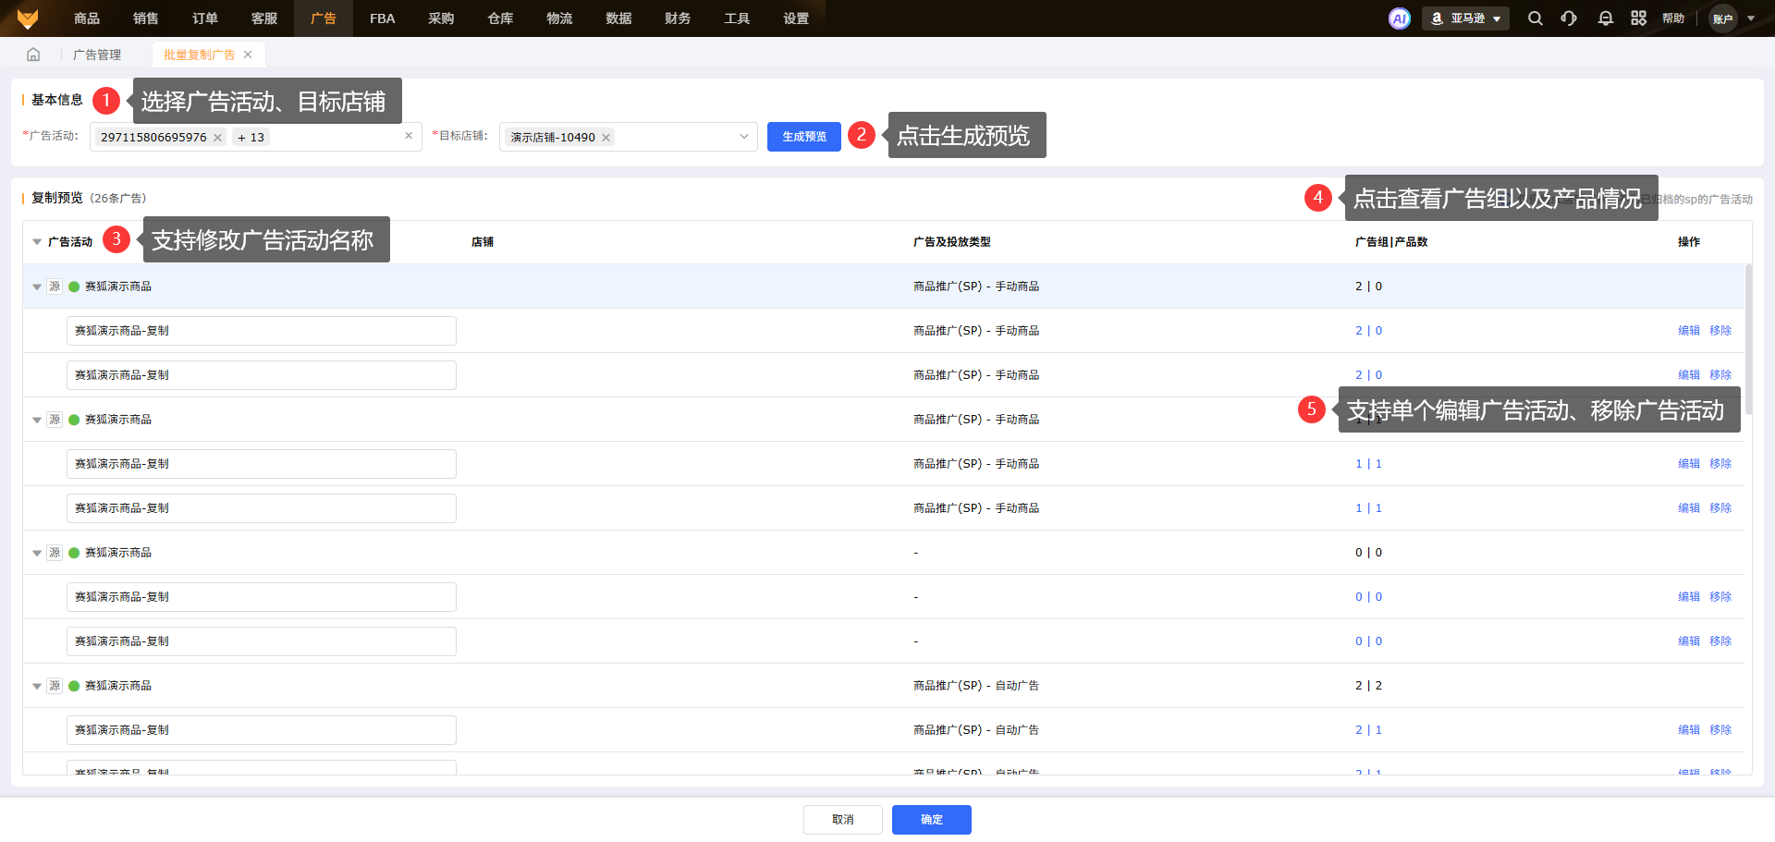Image resolution: width=1775 pixels, height=842 pixels.
Task: Click the 赛狐演示商品 name in the 2 | 2 row
Action: 118,686
